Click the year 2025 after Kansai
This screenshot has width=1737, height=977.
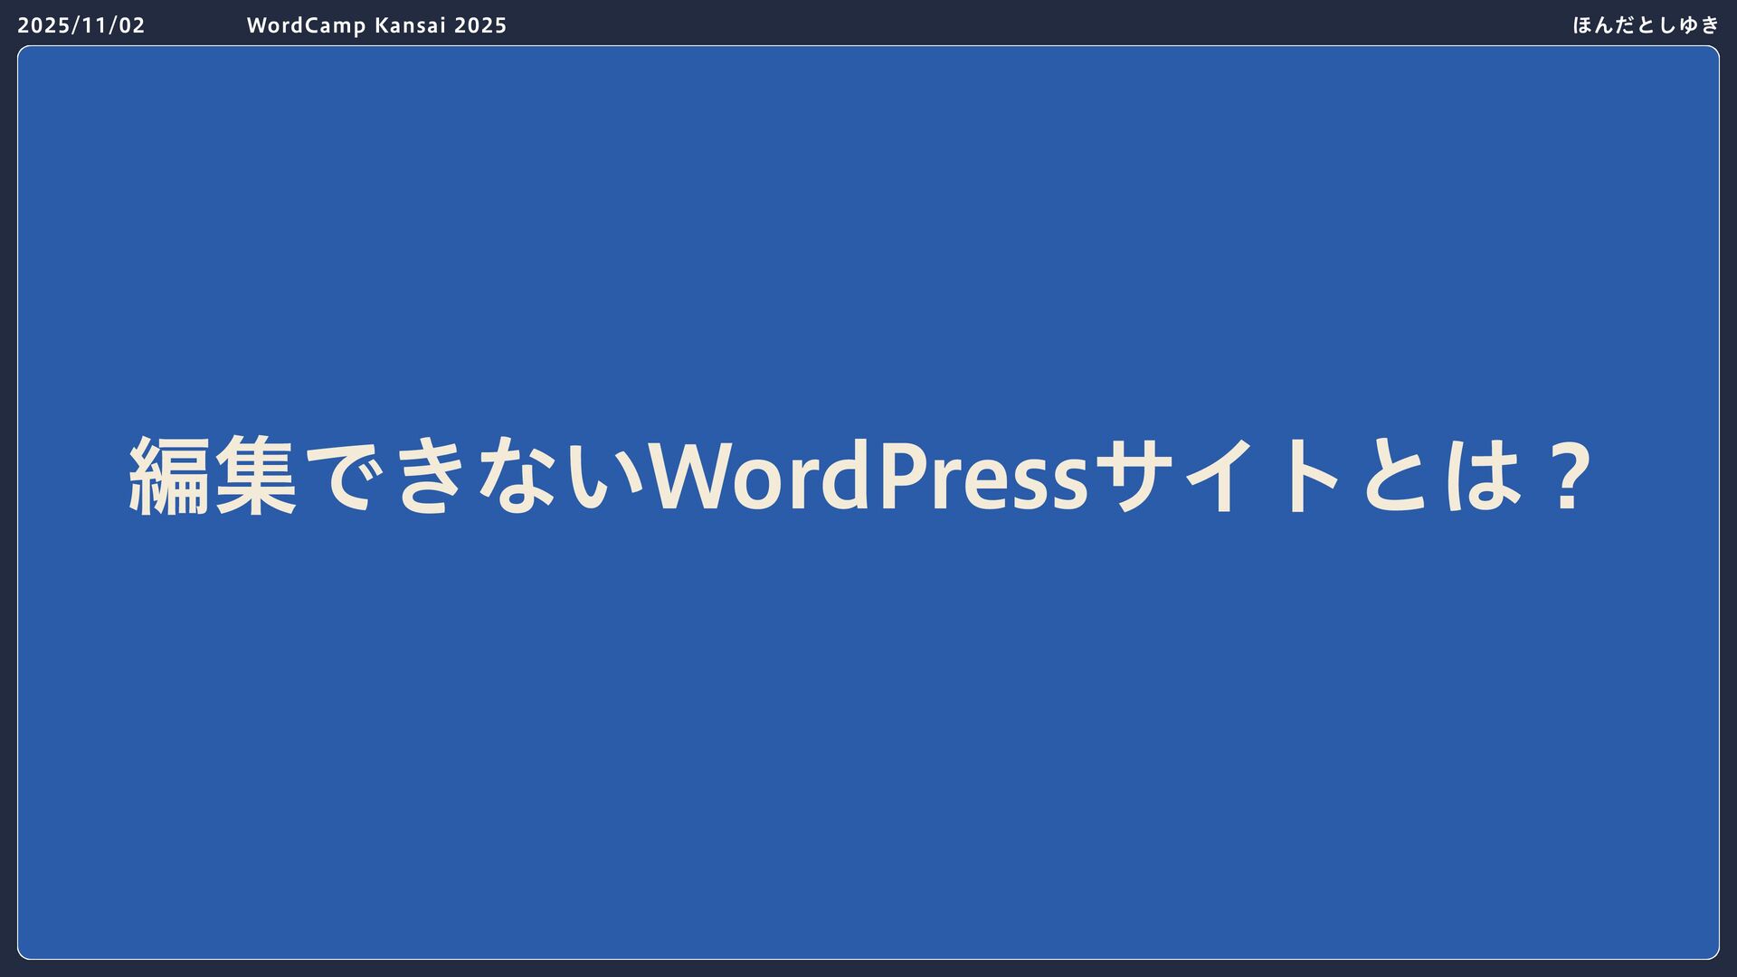pyautogui.click(x=480, y=25)
